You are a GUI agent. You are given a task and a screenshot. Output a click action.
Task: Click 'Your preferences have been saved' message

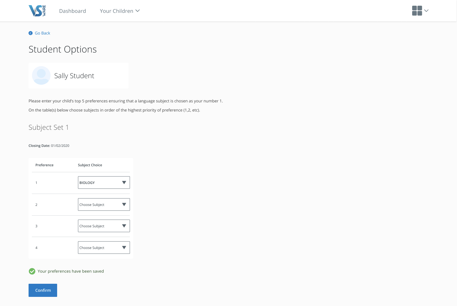pyautogui.click(x=71, y=271)
